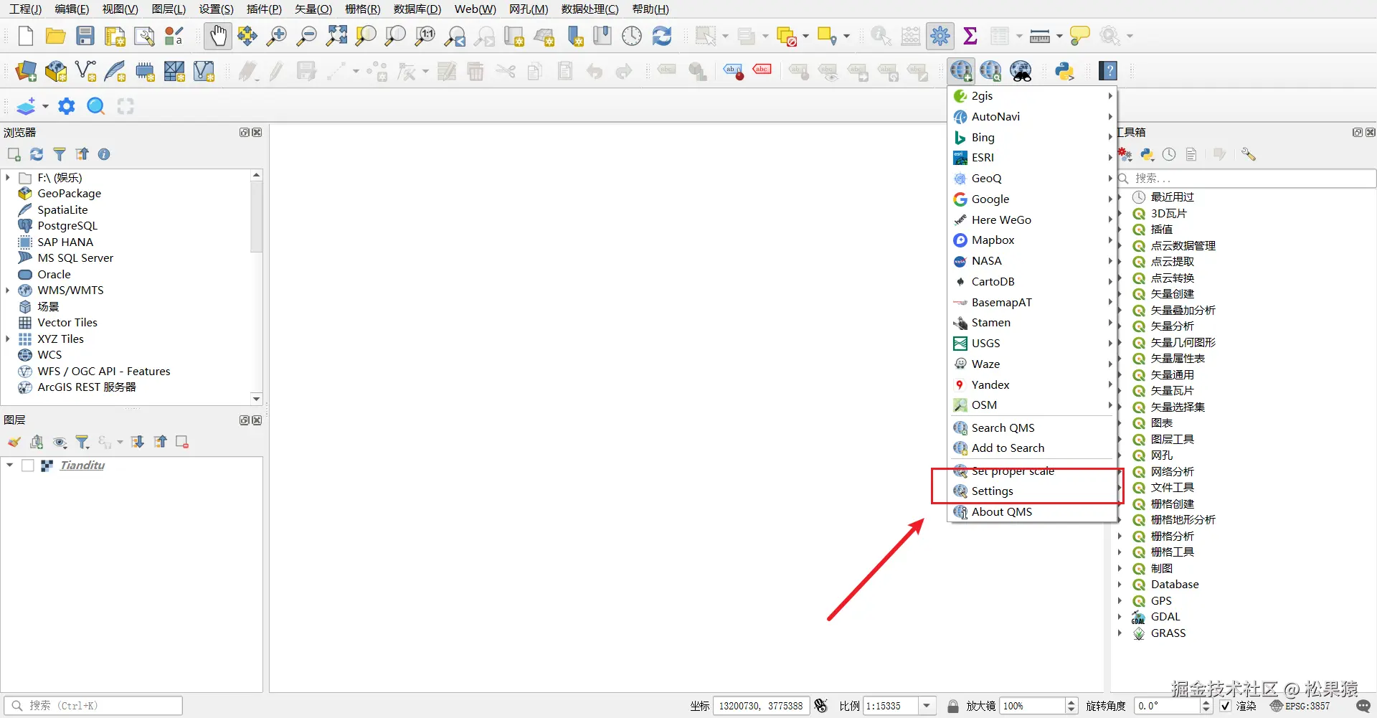
Task: Open the Google submenu in the QMS menu
Action: 1033,199
